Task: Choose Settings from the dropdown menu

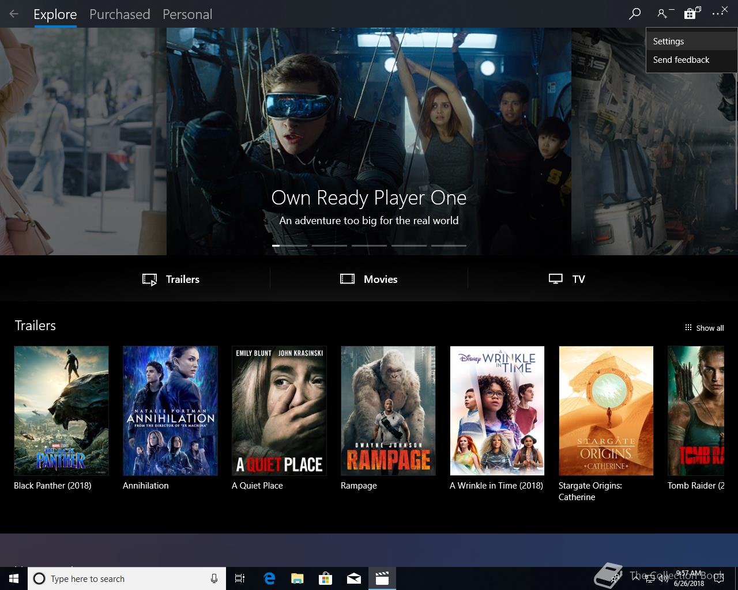Action: 691,41
